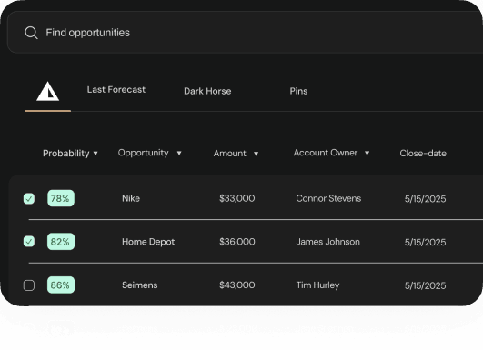Click Seimens' 5/15/2025 close date
Screen dimensions: 483x350
pos(425,285)
